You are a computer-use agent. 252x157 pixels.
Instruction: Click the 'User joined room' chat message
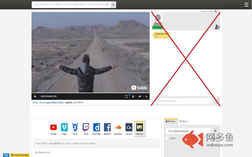tap(161, 35)
